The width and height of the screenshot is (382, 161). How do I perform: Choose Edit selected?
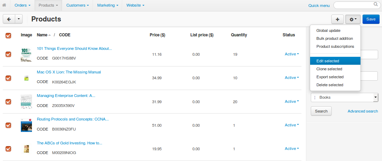(335, 61)
